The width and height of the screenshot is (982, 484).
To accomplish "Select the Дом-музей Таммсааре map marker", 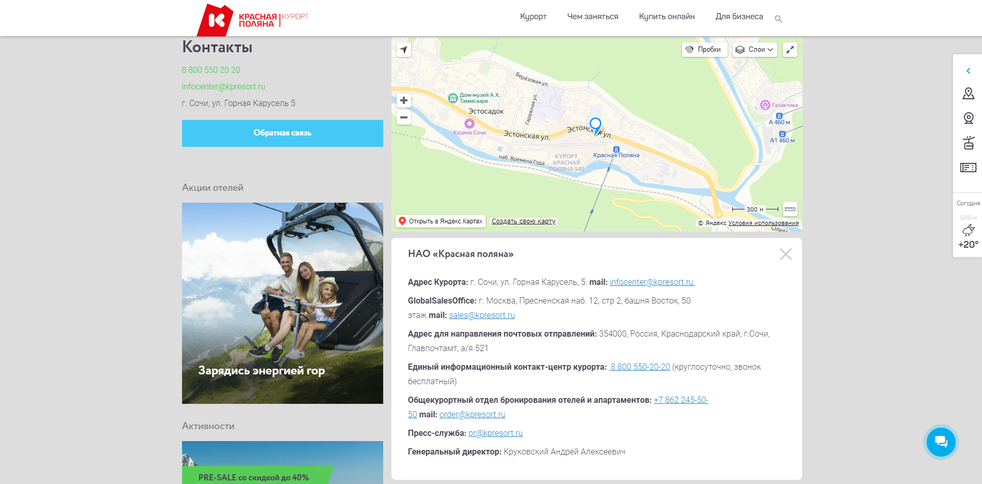I will [x=453, y=98].
